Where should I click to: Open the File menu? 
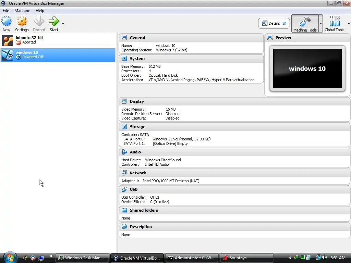[x=6, y=11]
